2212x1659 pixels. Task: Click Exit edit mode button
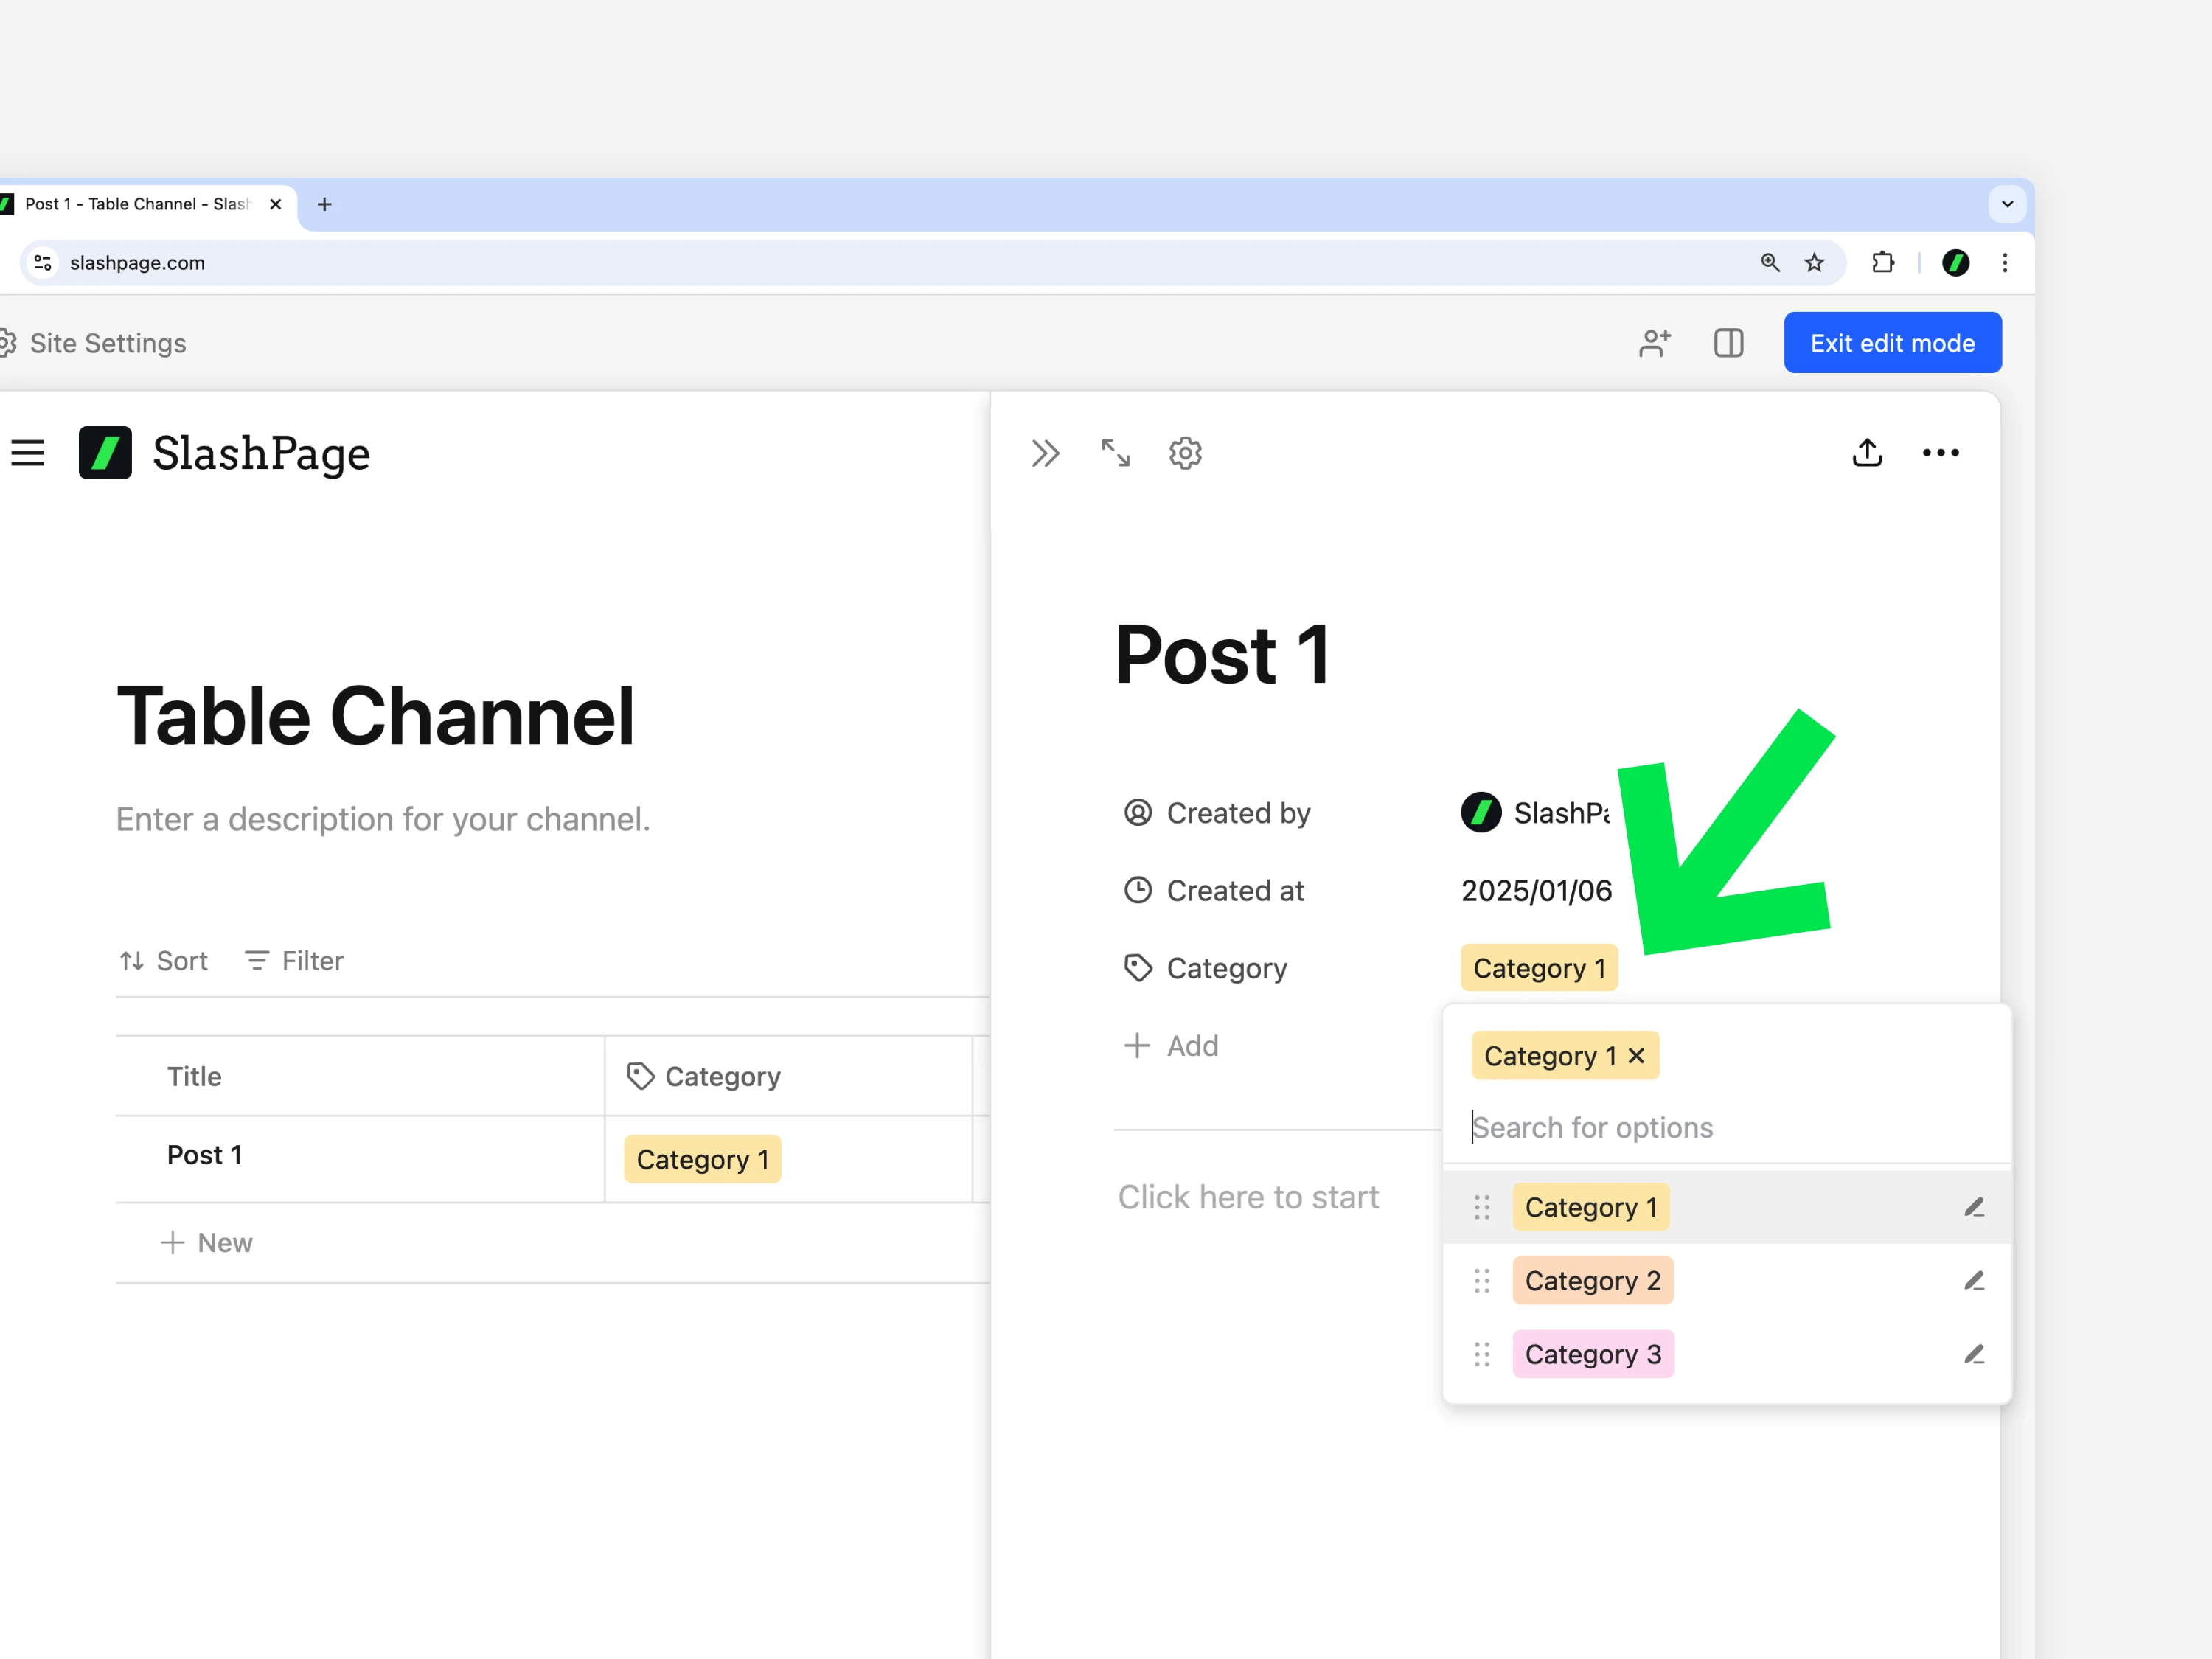pyautogui.click(x=1892, y=343)
